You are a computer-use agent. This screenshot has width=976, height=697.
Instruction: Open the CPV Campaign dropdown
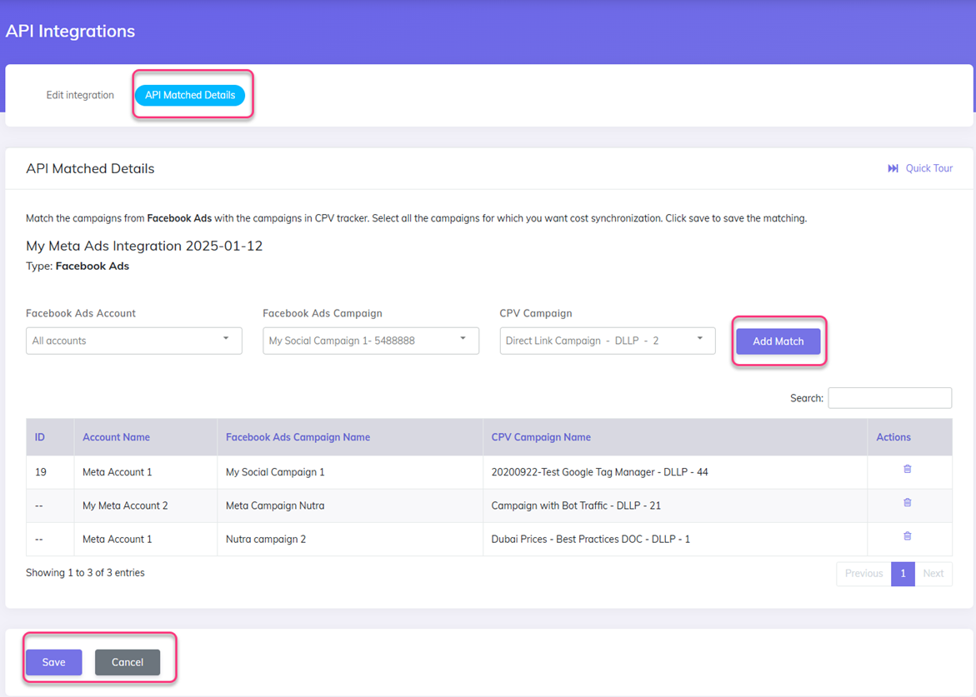pyautogui.click(x=607, y=341)
